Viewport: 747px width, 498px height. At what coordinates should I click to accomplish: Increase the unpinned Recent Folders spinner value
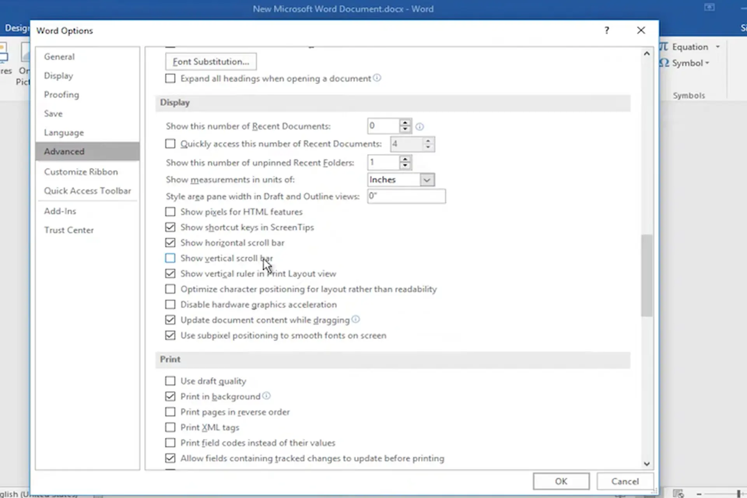(x=405, y=159)
